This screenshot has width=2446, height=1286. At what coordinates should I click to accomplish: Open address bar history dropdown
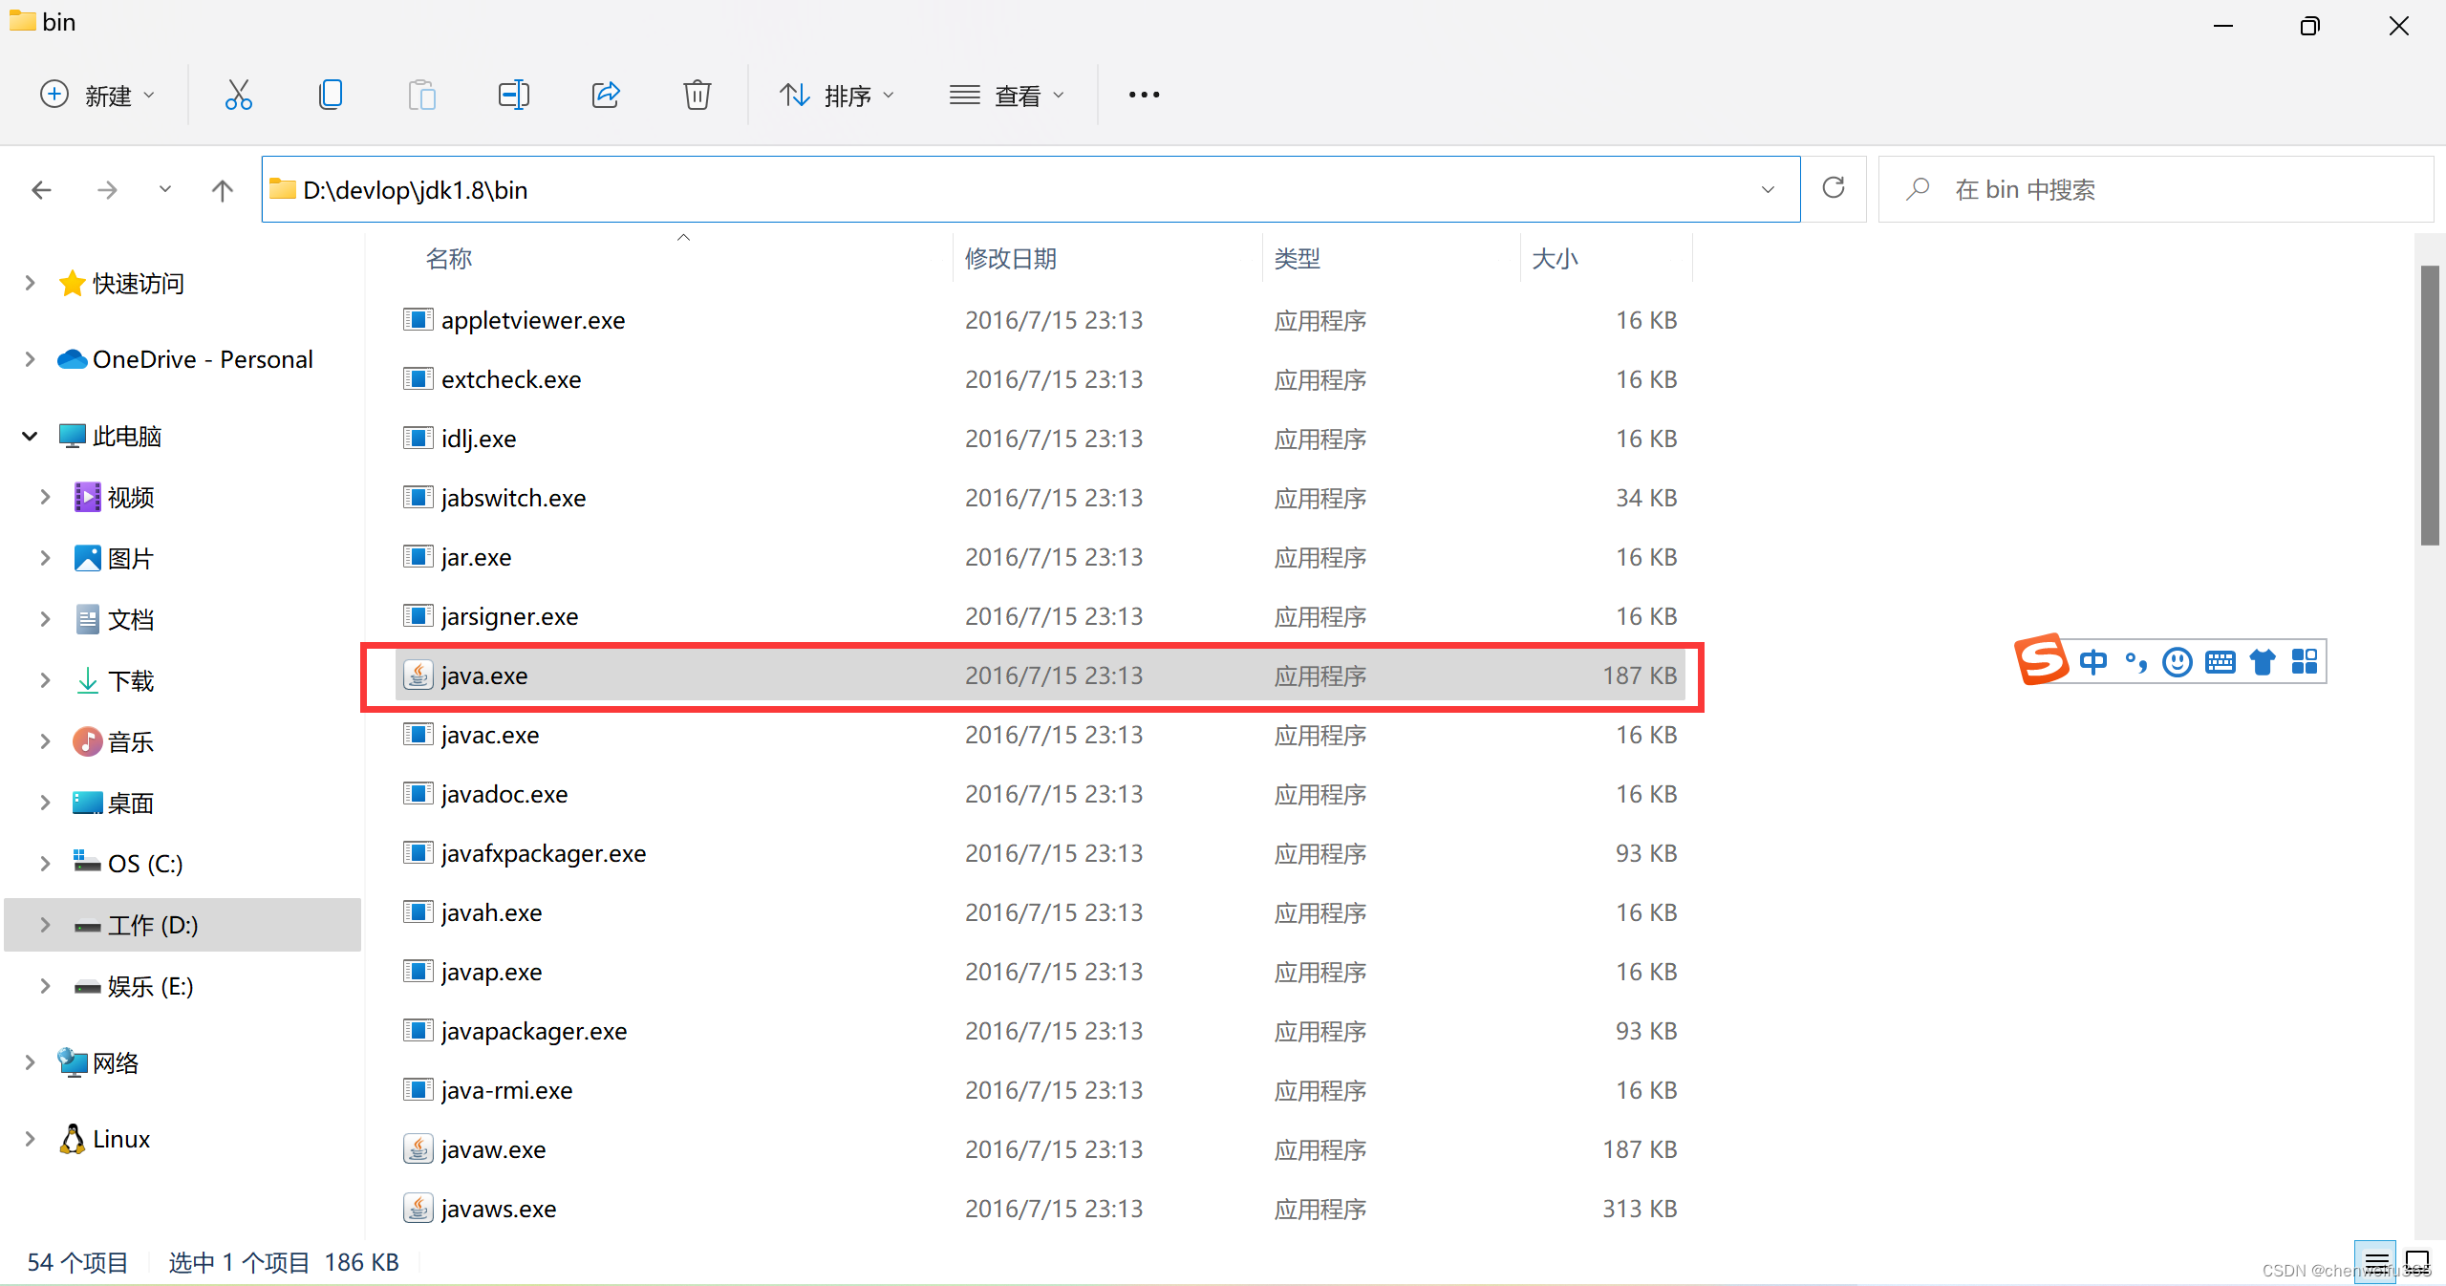[x=1768, y=189]
